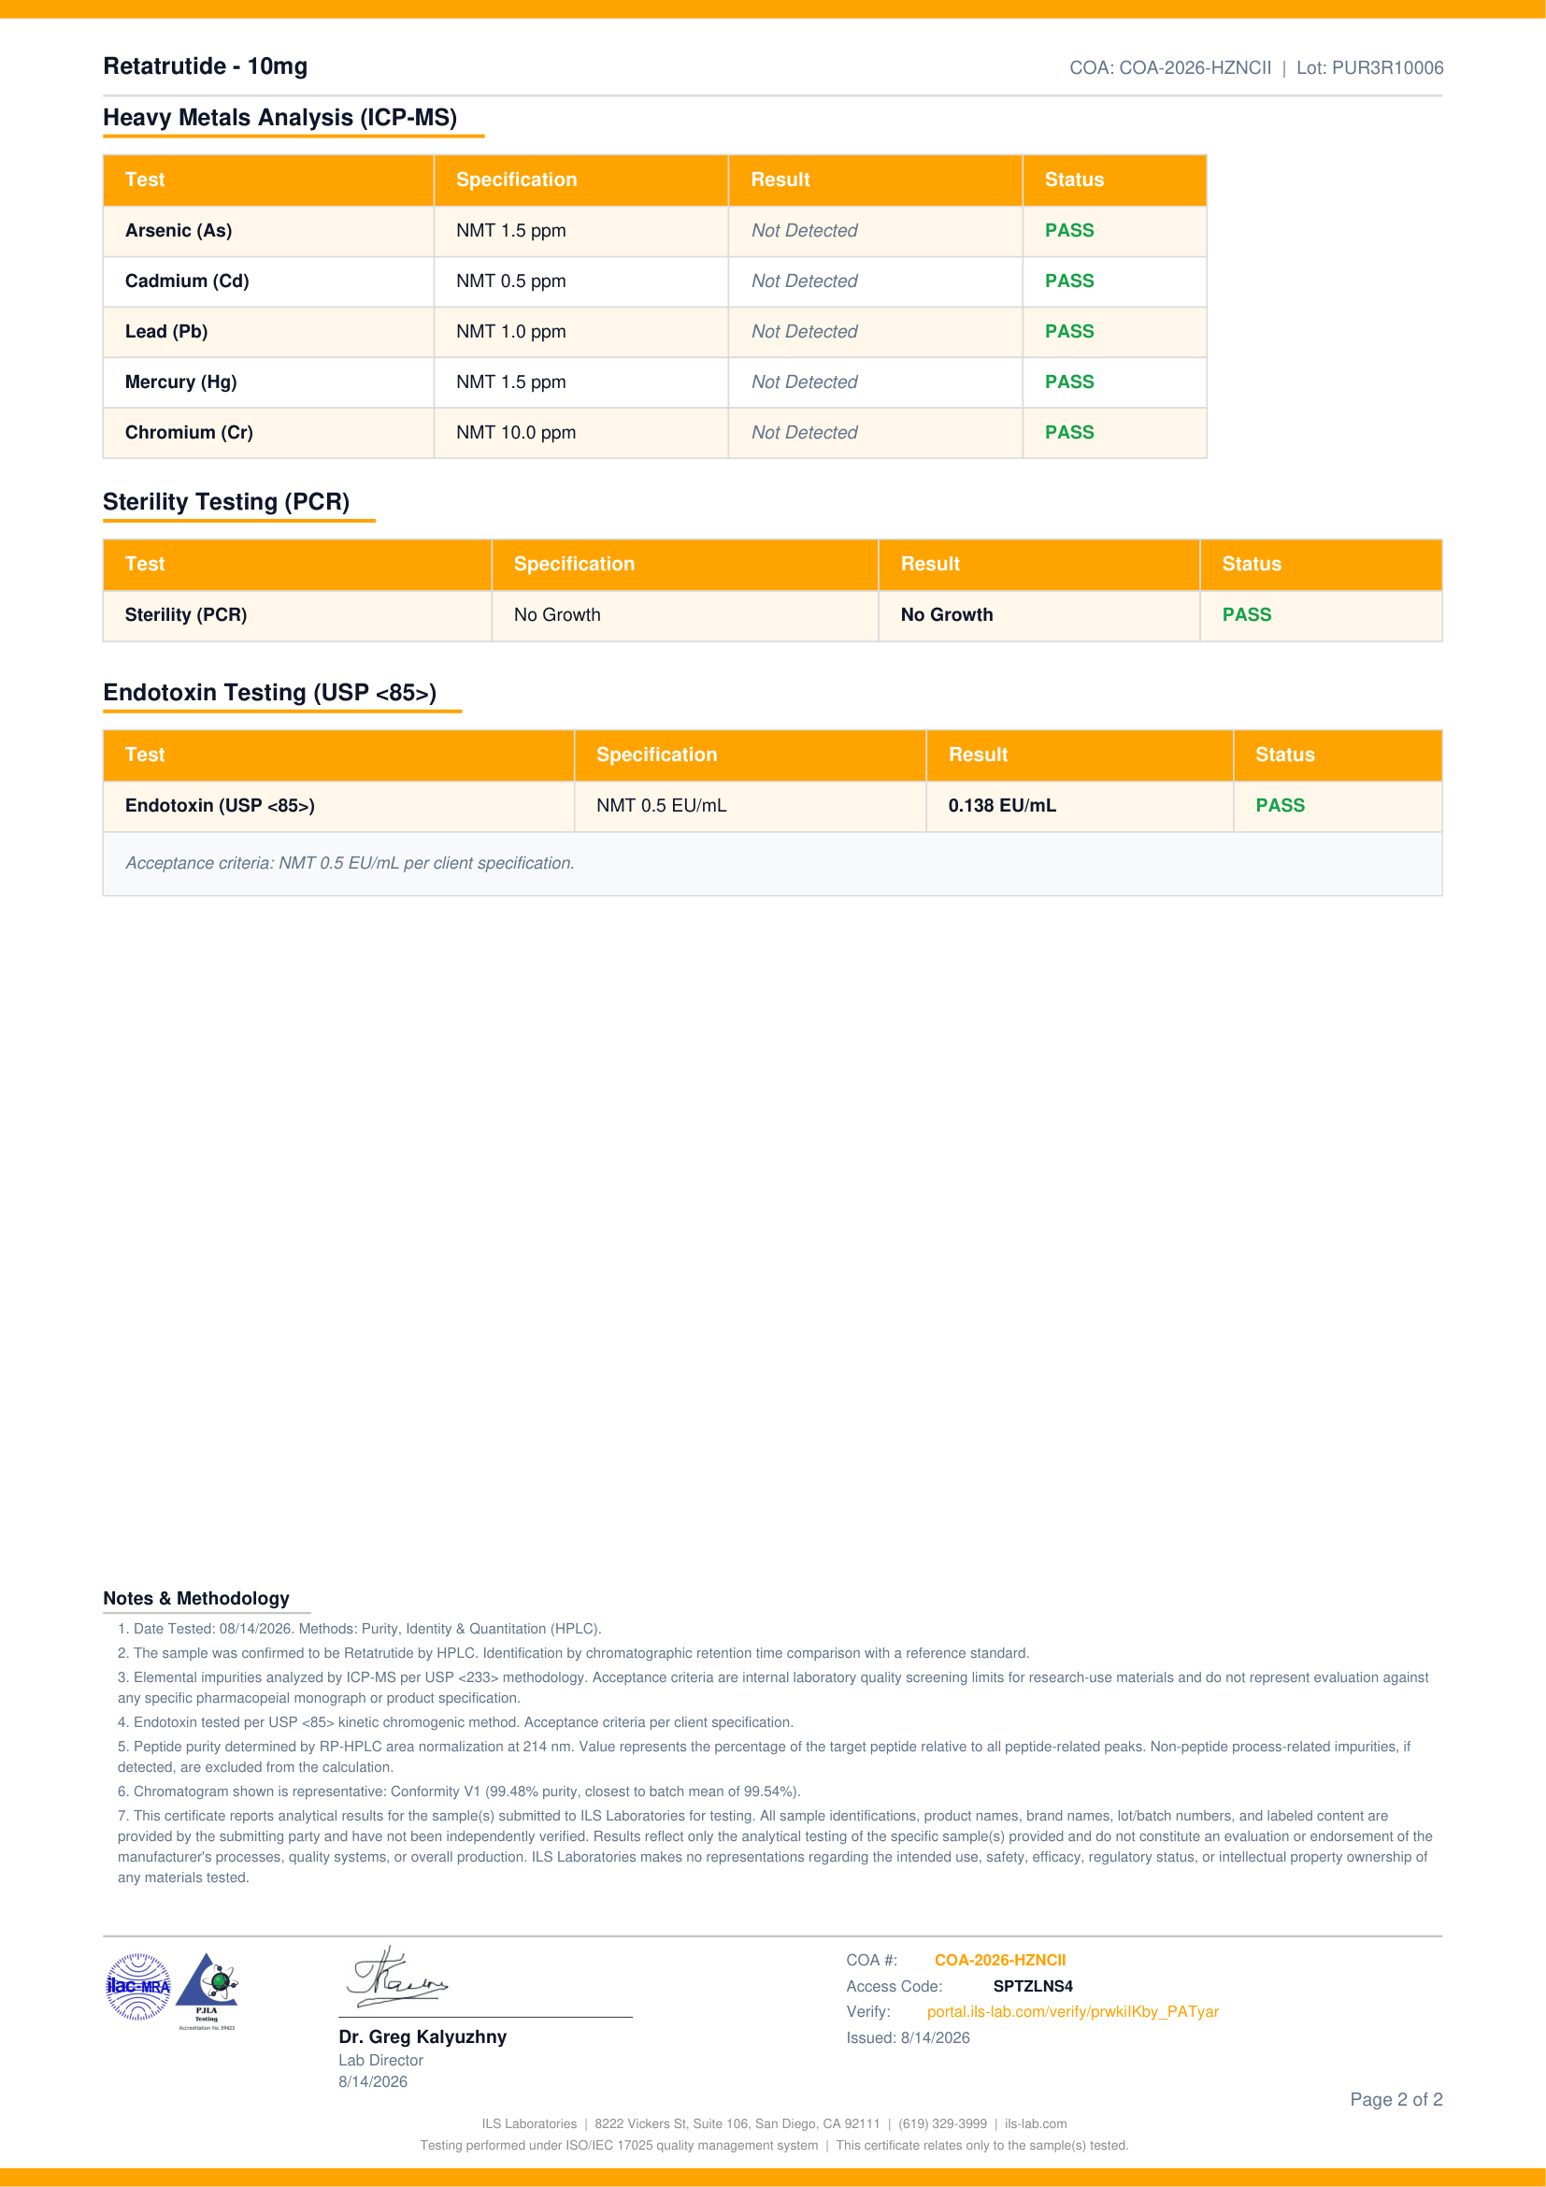Image resolution: width=1546 pixels, height=2187 pixels.
Task: Click the Page 2 of 2 indicator
Action: coord(1396,2099)
